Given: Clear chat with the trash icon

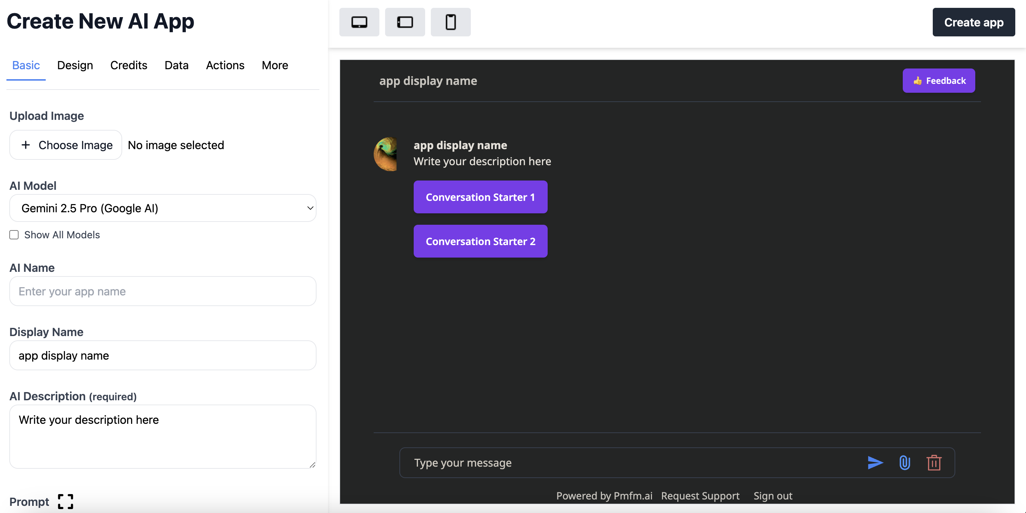Looking at the screenshot, I should 934,462.
